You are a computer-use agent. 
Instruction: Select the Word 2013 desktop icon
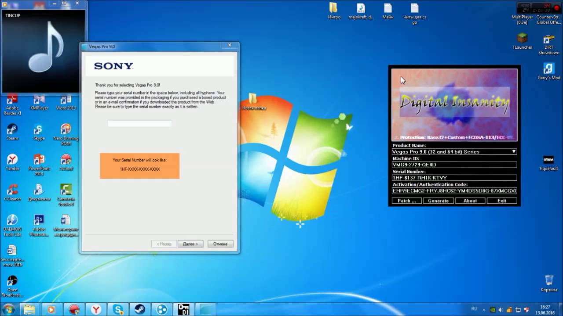66,102
